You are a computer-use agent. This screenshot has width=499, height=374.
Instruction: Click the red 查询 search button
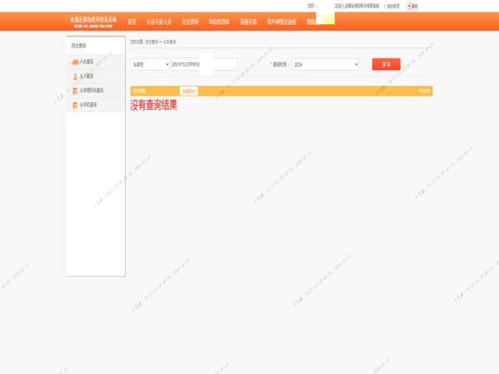tap(386, 64)
